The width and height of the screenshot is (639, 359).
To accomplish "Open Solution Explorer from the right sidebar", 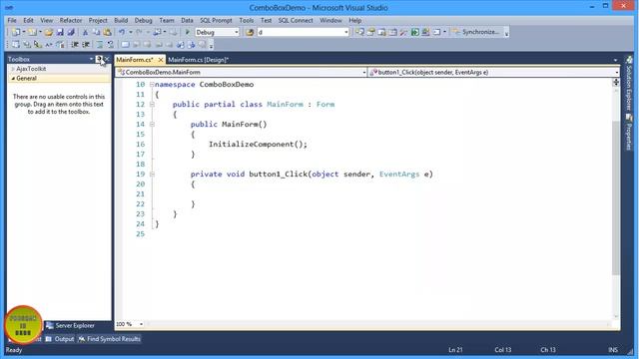I will (629, 84).
